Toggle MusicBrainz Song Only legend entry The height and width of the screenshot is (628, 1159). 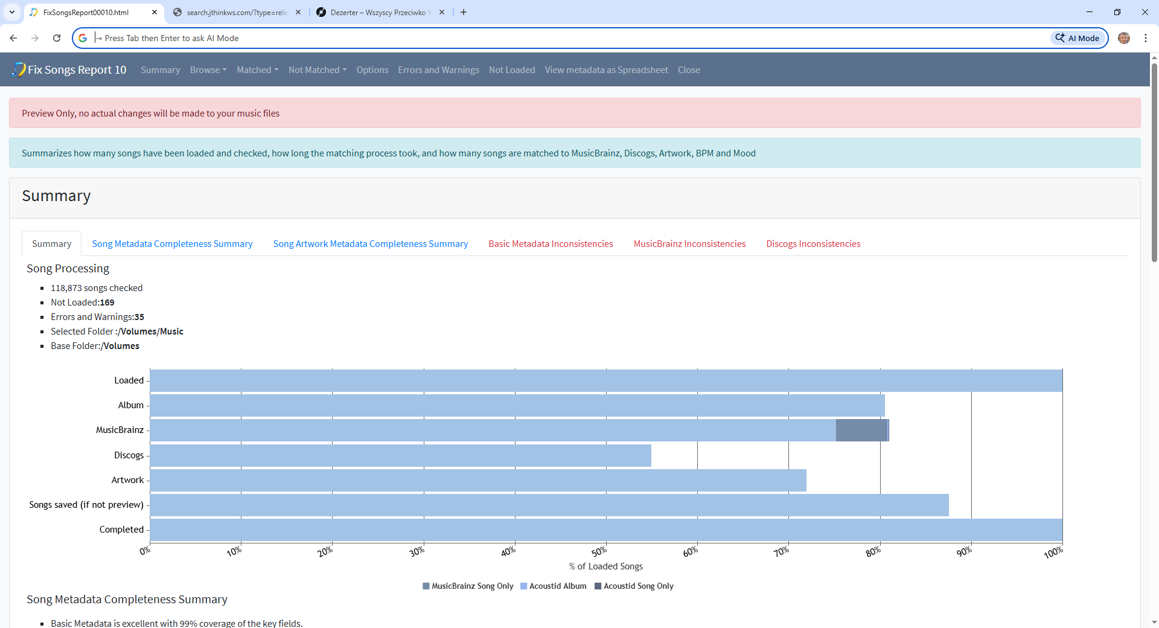[468, 586]
